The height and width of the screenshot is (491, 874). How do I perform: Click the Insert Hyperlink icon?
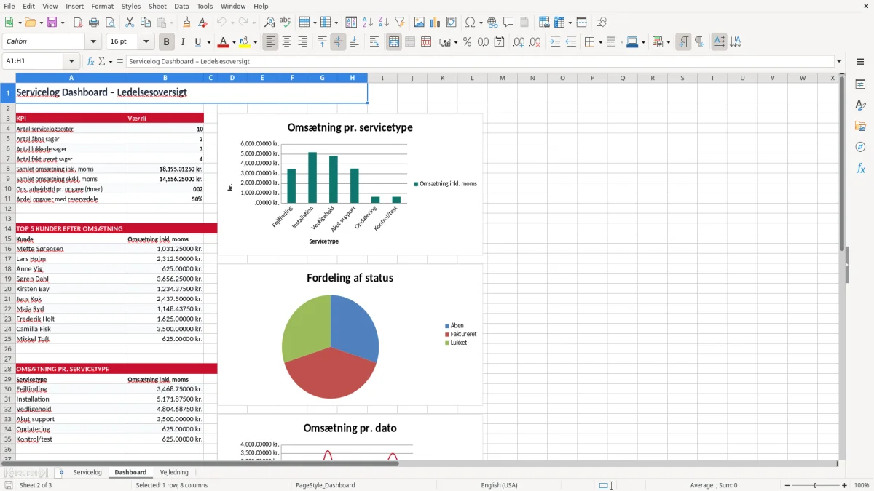[x=492, y=23]
